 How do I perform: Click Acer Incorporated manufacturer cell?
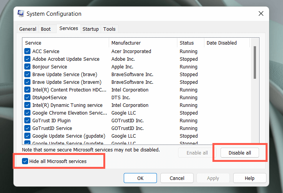pyautogui.click(x=131, y=51)
